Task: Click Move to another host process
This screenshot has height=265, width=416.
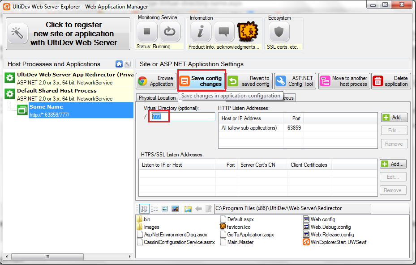Action: coord(344,81)
